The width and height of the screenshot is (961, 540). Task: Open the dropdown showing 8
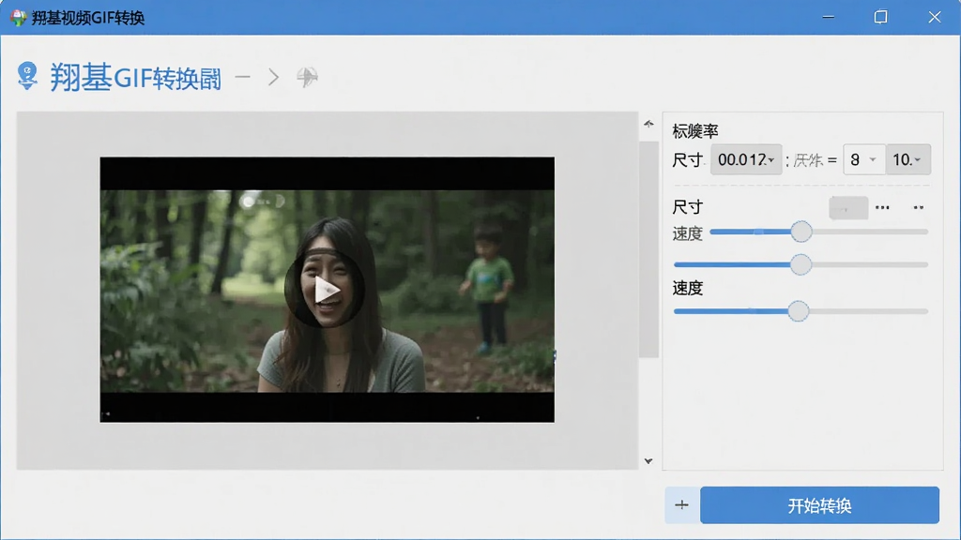[863, 159]
